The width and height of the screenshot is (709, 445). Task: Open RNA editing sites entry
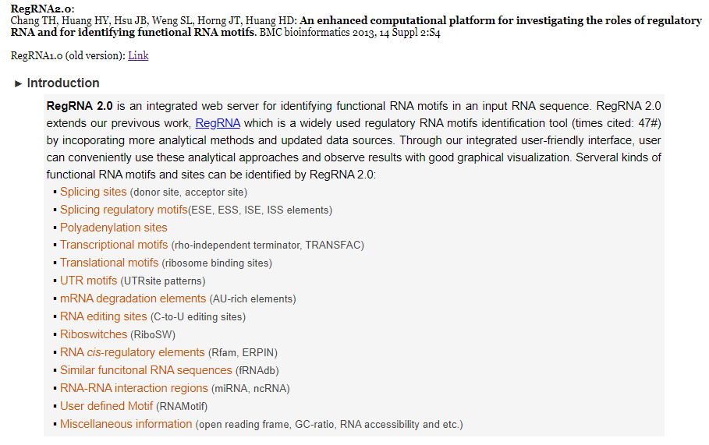click(103, 316)
